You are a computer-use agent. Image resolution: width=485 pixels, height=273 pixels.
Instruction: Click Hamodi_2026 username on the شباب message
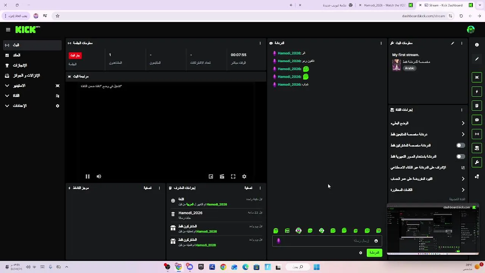289,85
